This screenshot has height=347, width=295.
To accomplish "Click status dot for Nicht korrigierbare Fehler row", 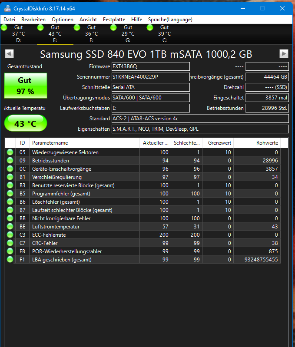I will pyautogui.click(x=10, y=218).
